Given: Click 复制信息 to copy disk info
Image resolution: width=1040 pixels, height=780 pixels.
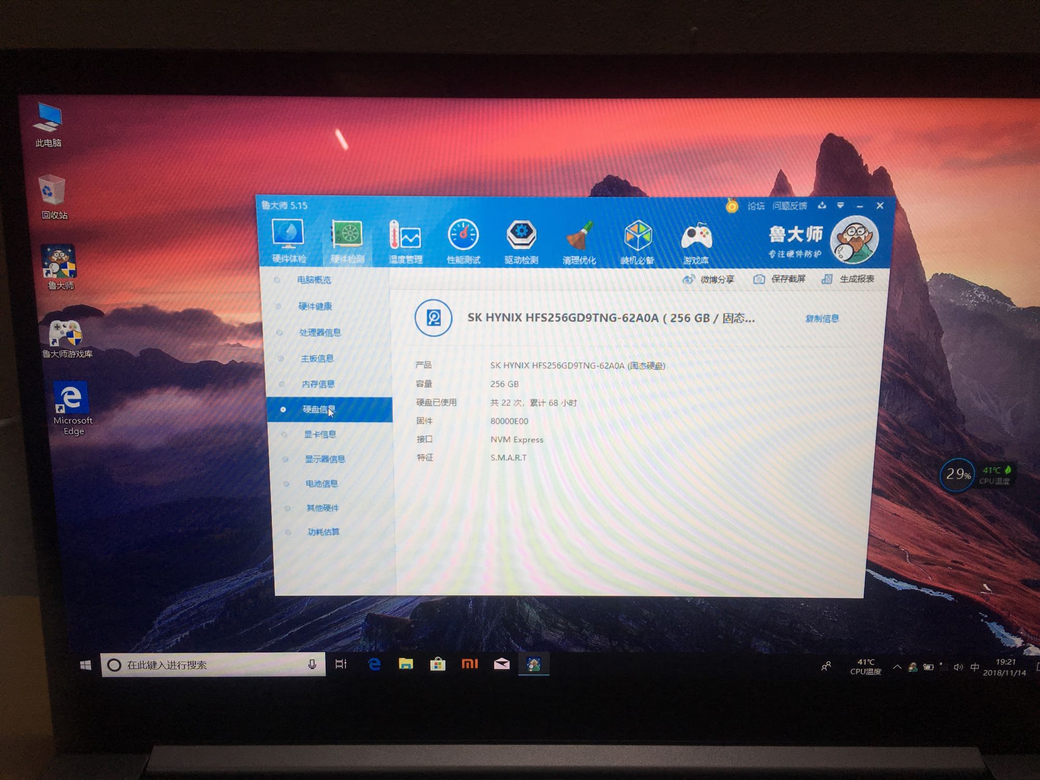Looking at the screenshot, I should (822, 318).
